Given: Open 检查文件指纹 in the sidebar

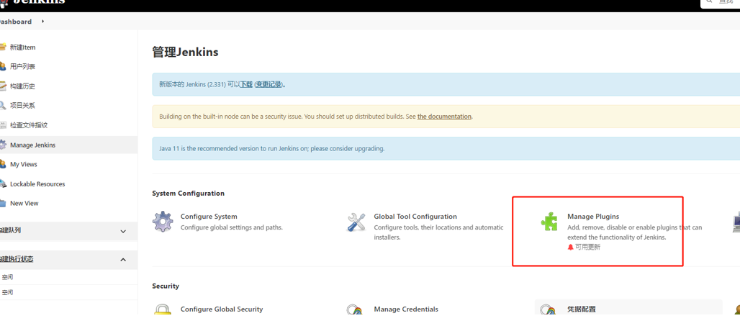Looking at the screenshot, I should click(x=29, y=125).
